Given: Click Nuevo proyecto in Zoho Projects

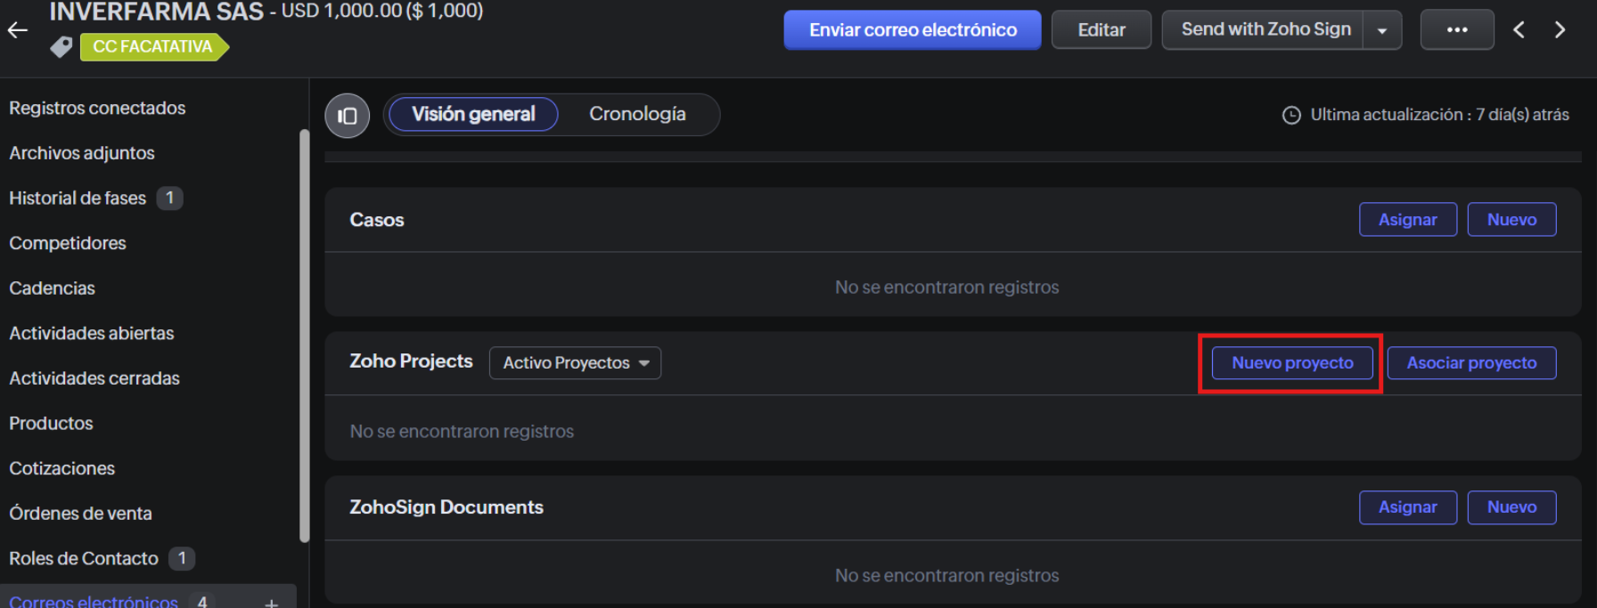Looking at the screenshot, I should coord(1291,363).
